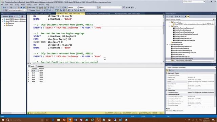Click the Property Pages icon in Properties panel
Image resolution: width=217 pixels, height=122 pixels.
click(x=173, y=70)
